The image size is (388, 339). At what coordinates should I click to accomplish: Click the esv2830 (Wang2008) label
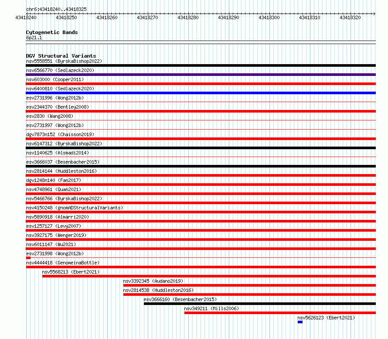(50, 116)
